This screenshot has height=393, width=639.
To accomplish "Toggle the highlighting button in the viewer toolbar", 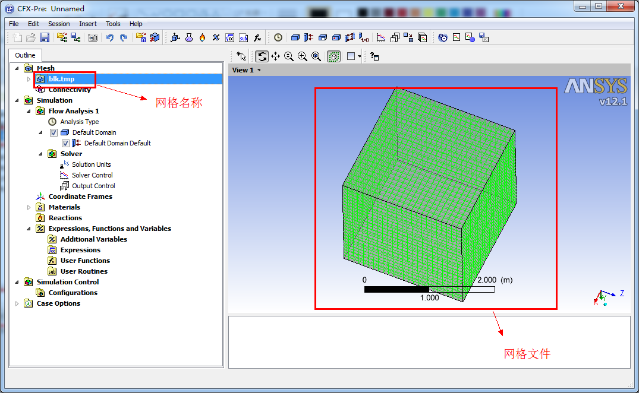I will [334, 56].
